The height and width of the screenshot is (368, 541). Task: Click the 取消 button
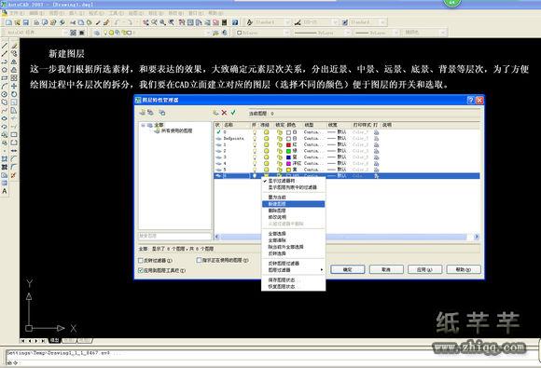click(386, 269)
